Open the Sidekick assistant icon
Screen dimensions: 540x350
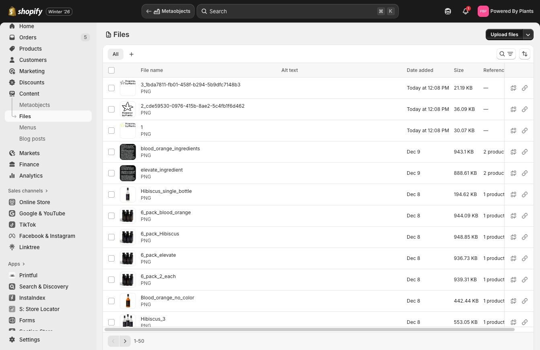point(448,11)
